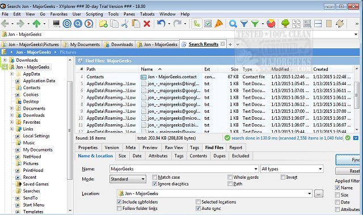Click the Cut scissors icon
Screen dimensions: 363x215
pyautogui.click(x=125, y=24)
